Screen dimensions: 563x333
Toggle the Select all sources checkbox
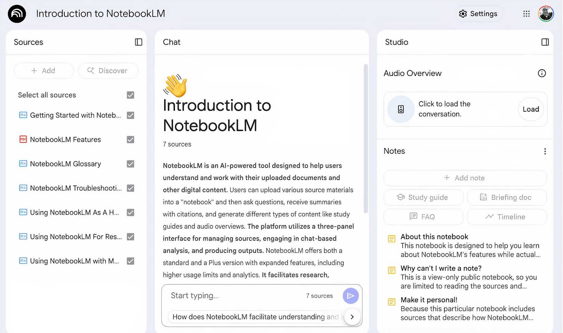130,95
